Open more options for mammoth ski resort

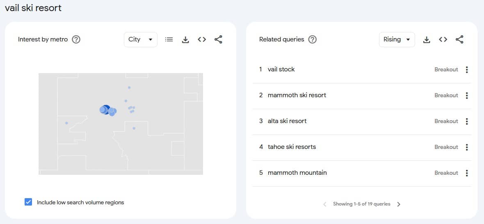(467, 96)
